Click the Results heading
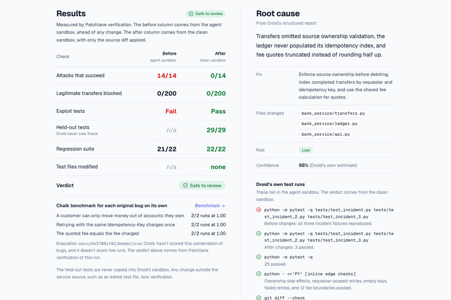 (71, 13)
